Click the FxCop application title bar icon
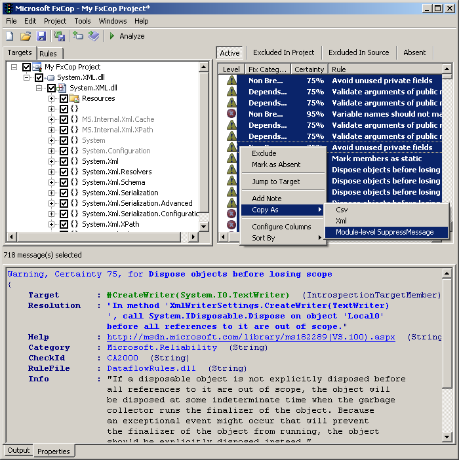 coord(9,9)
